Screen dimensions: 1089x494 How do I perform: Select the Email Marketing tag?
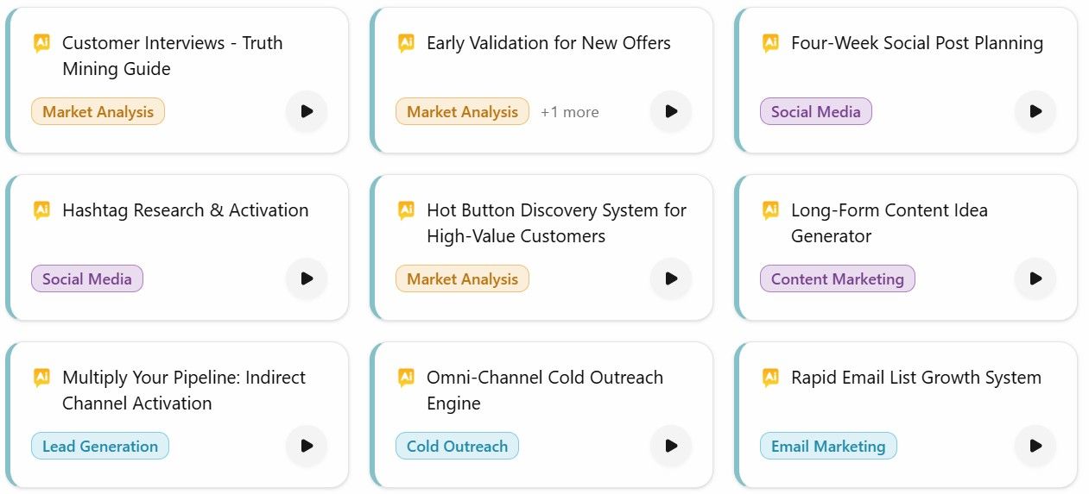(828, 446)
